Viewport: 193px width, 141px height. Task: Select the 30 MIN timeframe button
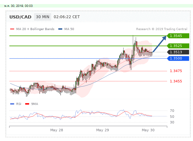point(42,17)
